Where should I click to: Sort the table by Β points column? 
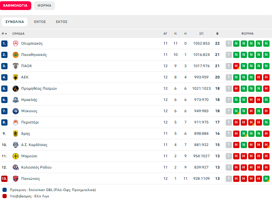pyautogui.click(x=217, y=33)
